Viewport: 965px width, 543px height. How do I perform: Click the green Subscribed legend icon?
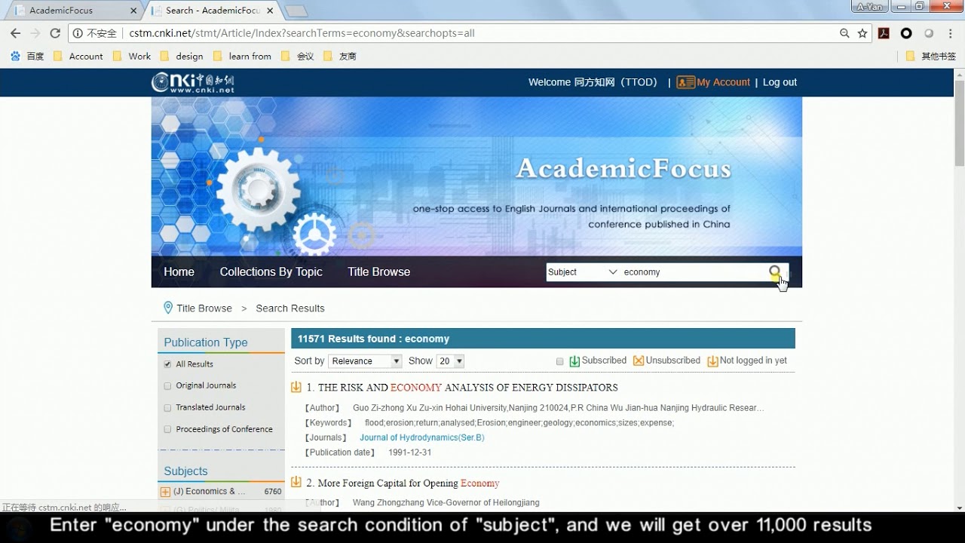pos(574,361)
